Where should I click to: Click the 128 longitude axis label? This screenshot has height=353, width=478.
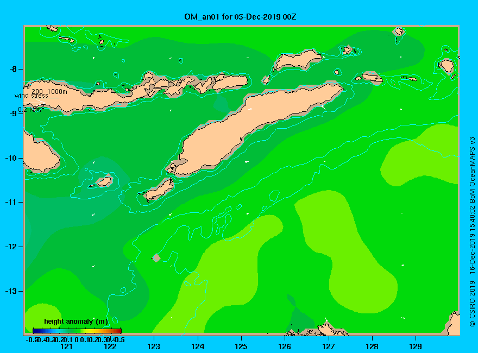[372, 346]
